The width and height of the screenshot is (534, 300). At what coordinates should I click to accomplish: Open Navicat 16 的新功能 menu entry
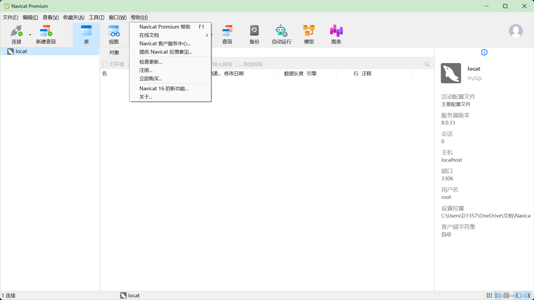tap(170, 88)
